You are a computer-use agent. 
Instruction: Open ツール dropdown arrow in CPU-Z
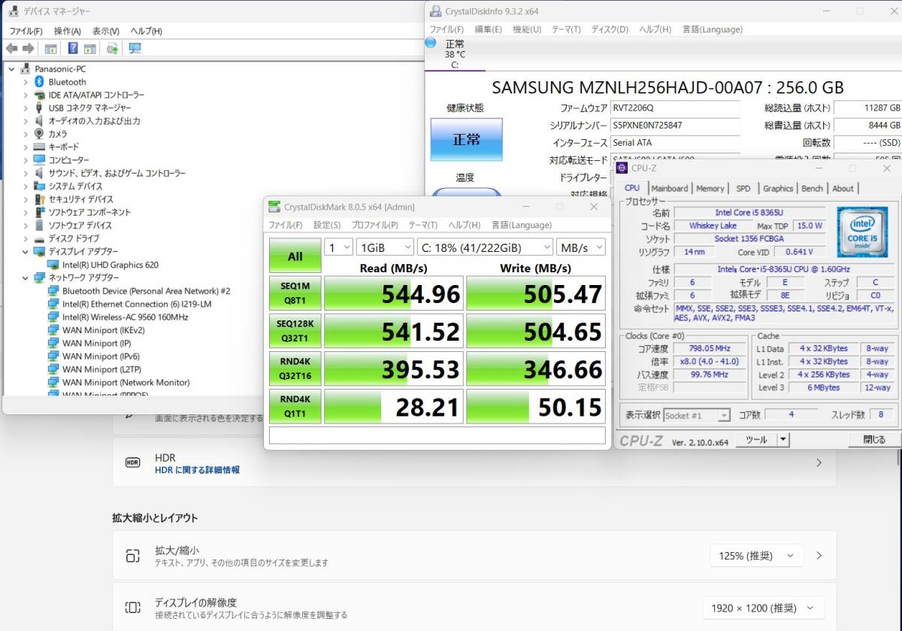[x=783, y=440]
